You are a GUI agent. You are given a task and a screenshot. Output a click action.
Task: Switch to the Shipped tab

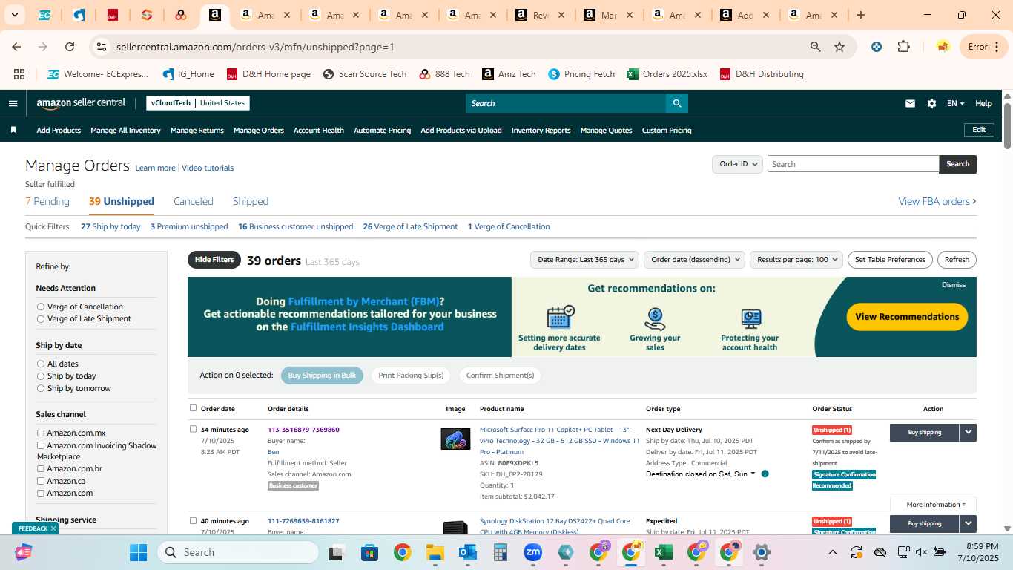(x=251, y=201)
